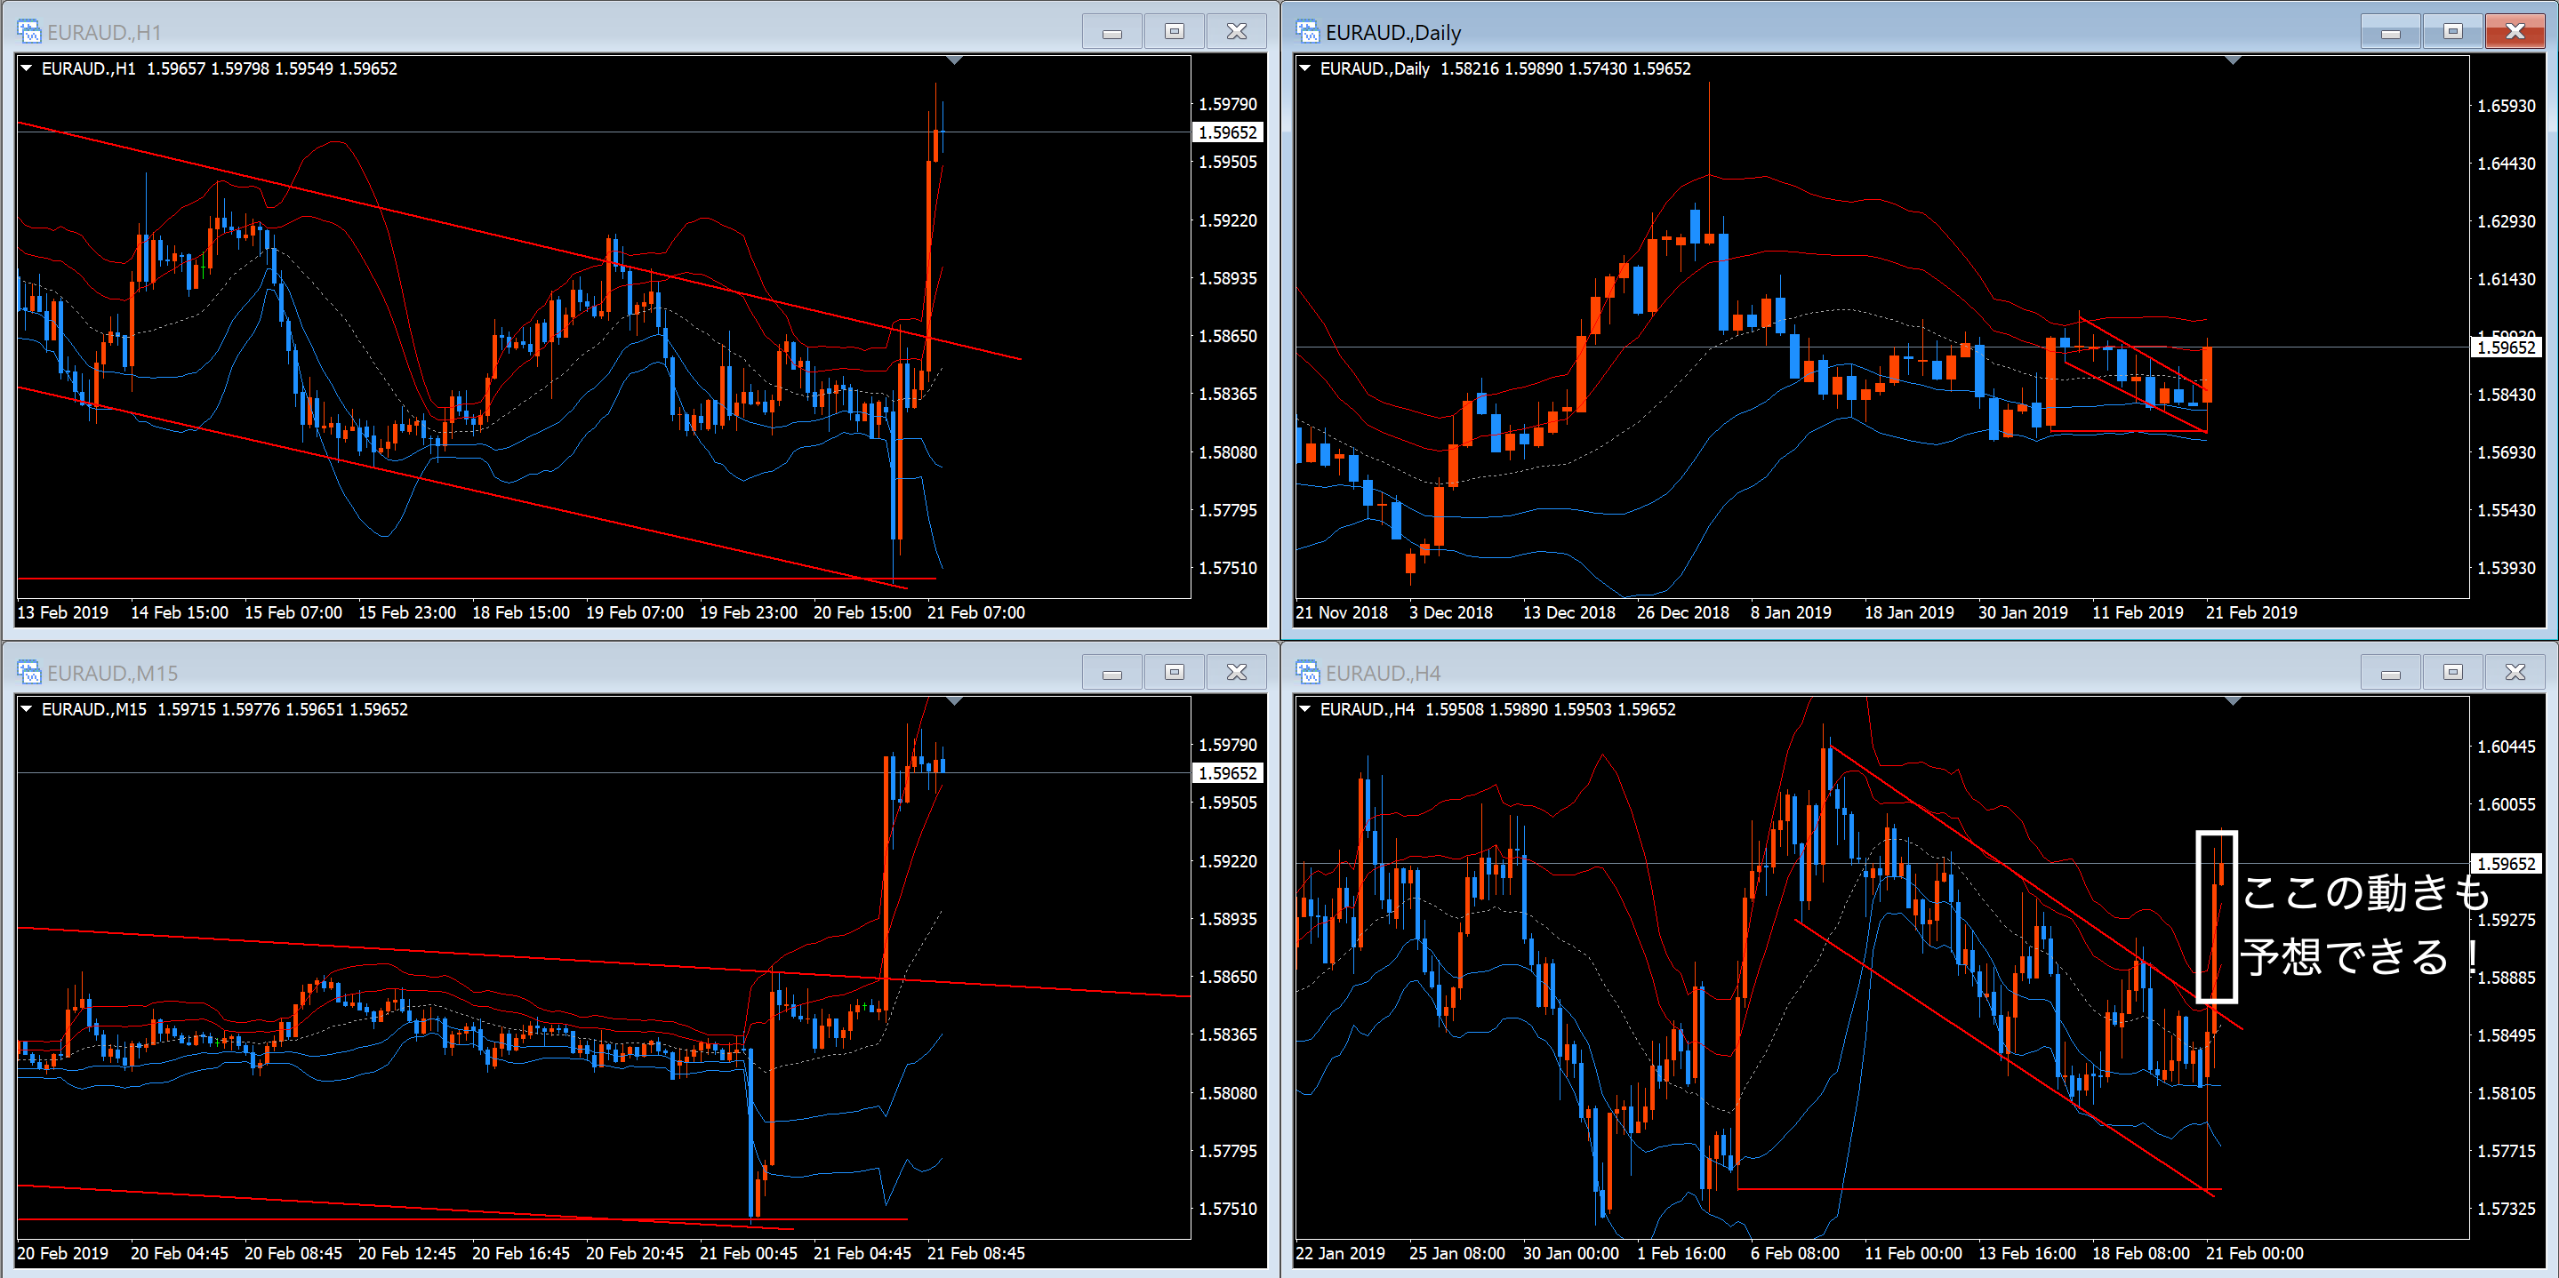The height and width of the screenshot is (1278, 2559).
Task: Click the EURAUD Daily chart window icon
Action: 1307,32
